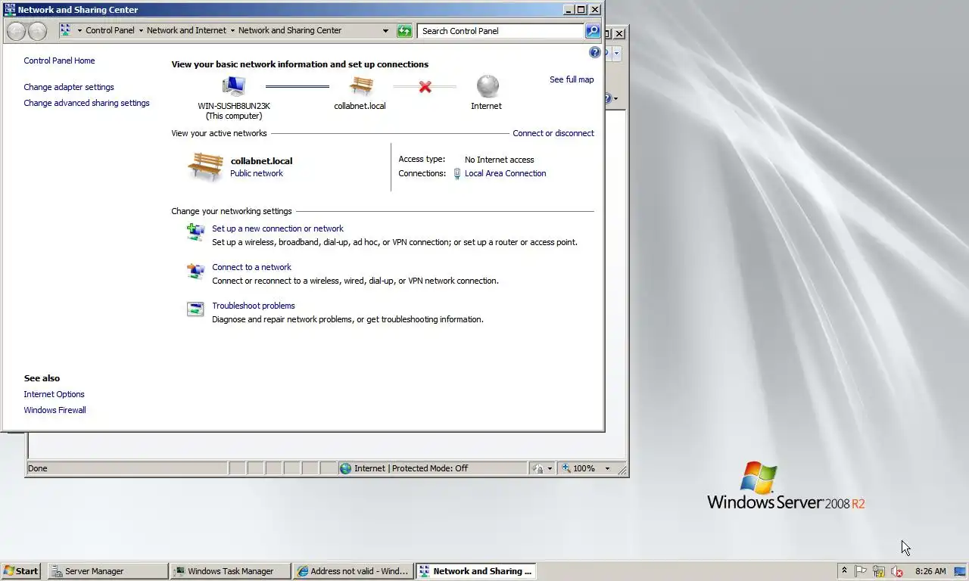969x581 pixels.
Task: Open Control Panel Home link
Action: 59,61
